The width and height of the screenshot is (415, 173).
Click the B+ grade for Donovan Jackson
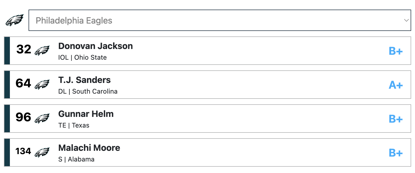[396, 51]
